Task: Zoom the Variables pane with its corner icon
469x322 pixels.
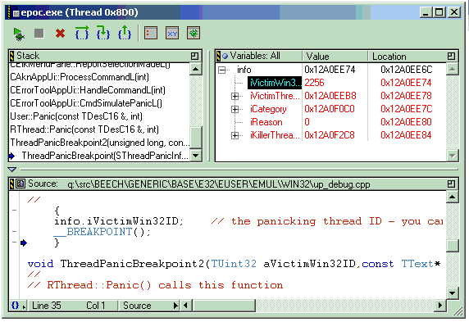Action: pyautogui.click(x=451, y=56)
